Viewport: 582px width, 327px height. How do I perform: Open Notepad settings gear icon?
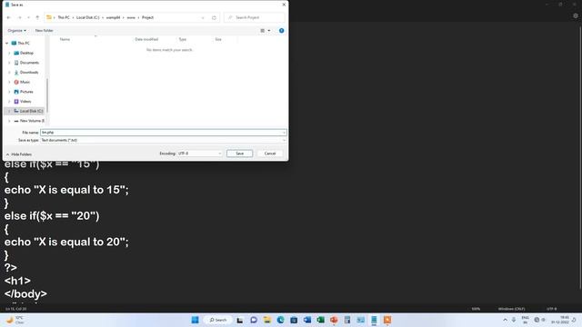click(576, 16)
